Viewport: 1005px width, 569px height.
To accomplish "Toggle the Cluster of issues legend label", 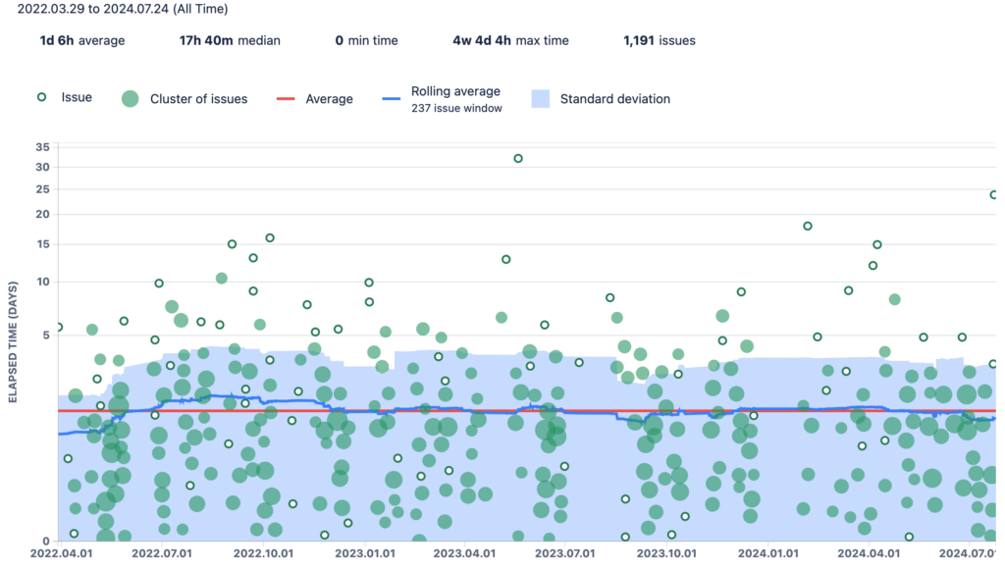I will pyautogui.click(x=198, y=98).
